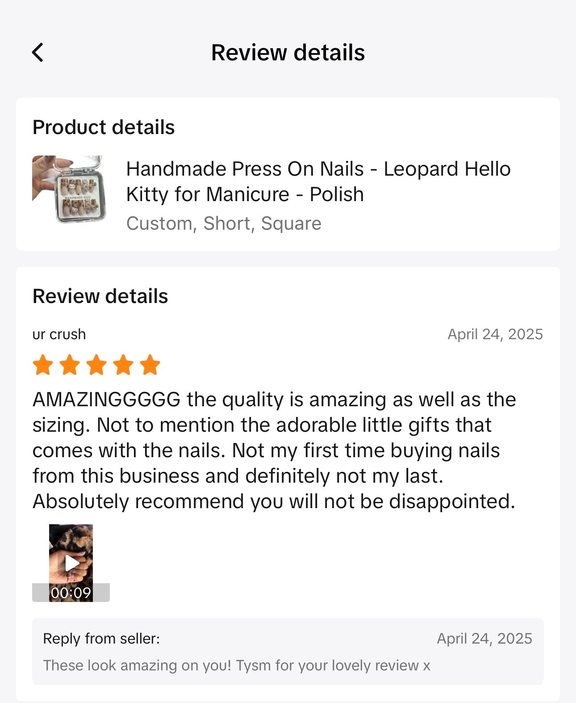Tap the AMAZINGGGGG review body text
This screenshot has height=703, width=576.
coord(274,450)
